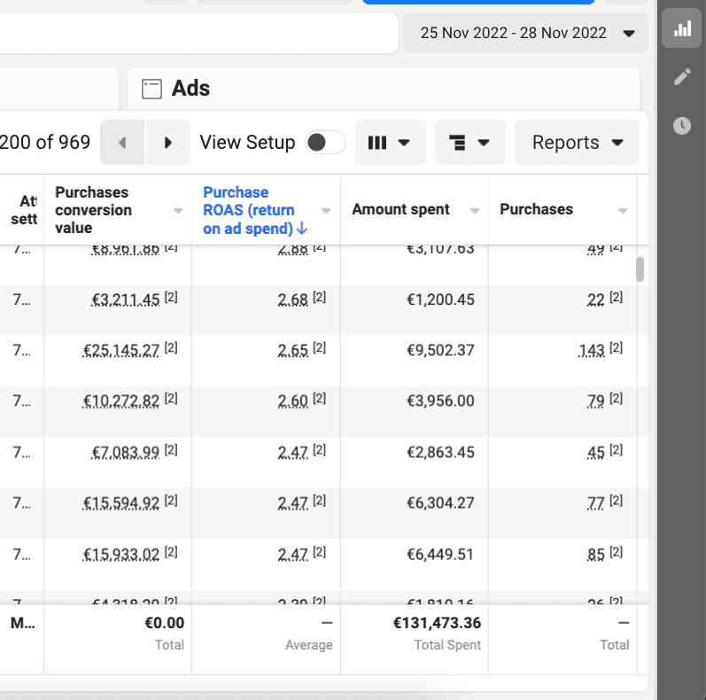Viewport: 706px width, 700px height.
Task: Open the charts view in right sidebar
Action: click(x=681, y=29)
